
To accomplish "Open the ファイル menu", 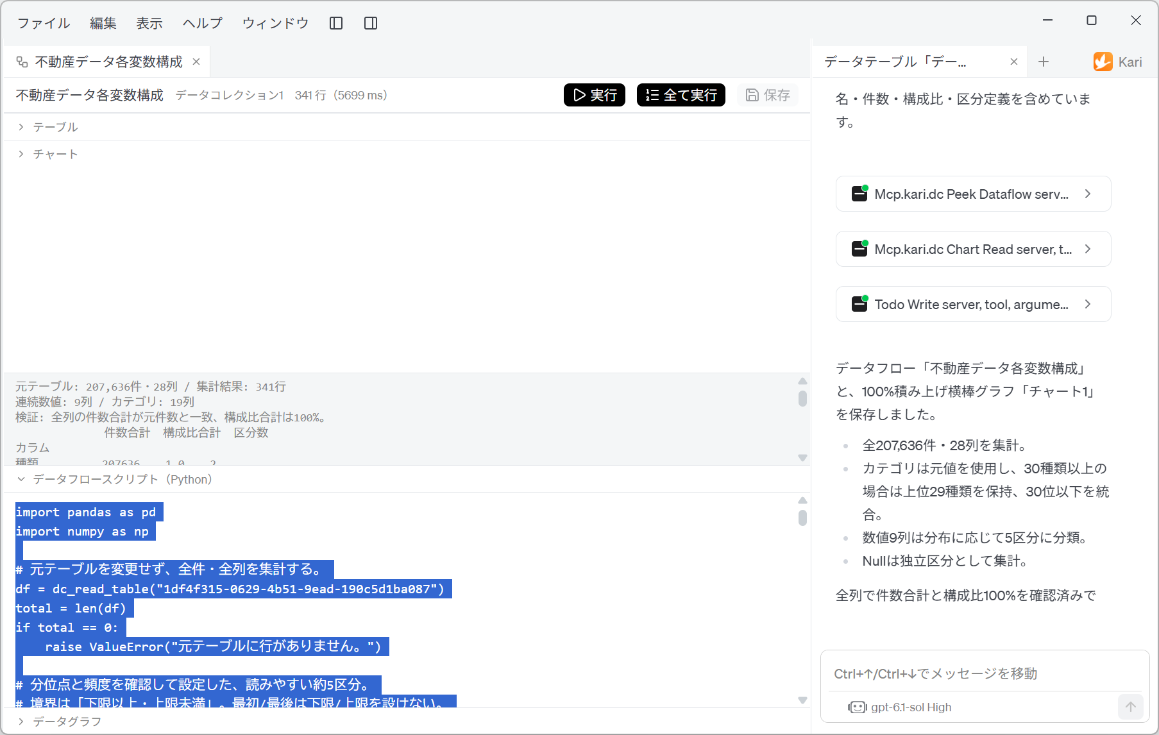I will [44, 23].
